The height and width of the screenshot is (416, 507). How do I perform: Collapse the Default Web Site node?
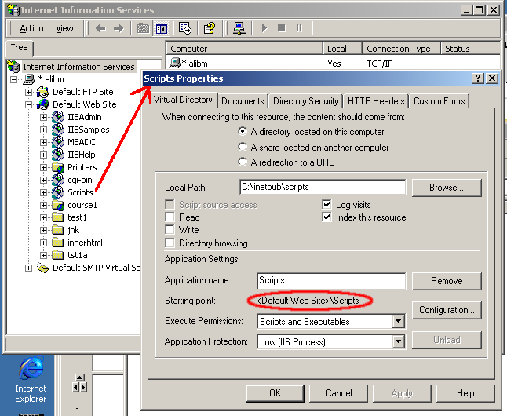pyautogui.click(x=28, y=104)
